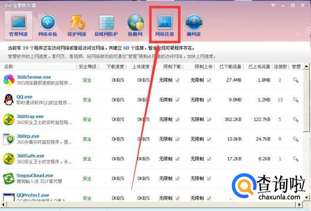Screen dimensions: 311x211
Task: View connection count 2 for 360chrome.exe
Action: coord(280,80)
